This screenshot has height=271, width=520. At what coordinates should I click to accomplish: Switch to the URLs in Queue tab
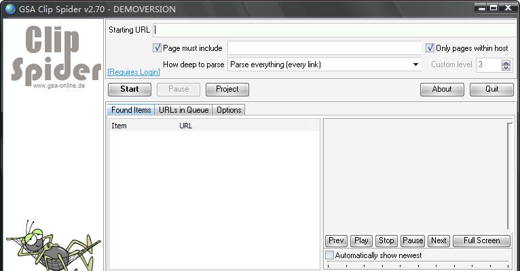(x=184, y=110)
